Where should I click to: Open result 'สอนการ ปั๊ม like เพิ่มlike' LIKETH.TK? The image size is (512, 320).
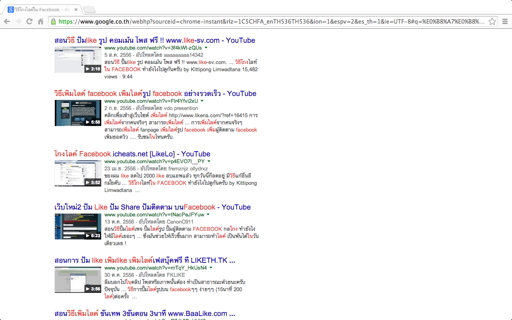tap(145, 260)
